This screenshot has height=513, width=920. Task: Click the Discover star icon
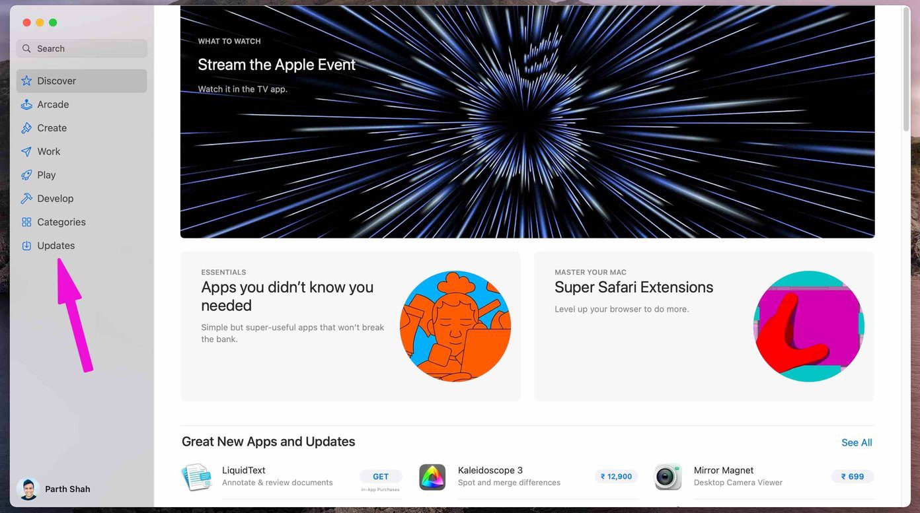tap(26, 81)
